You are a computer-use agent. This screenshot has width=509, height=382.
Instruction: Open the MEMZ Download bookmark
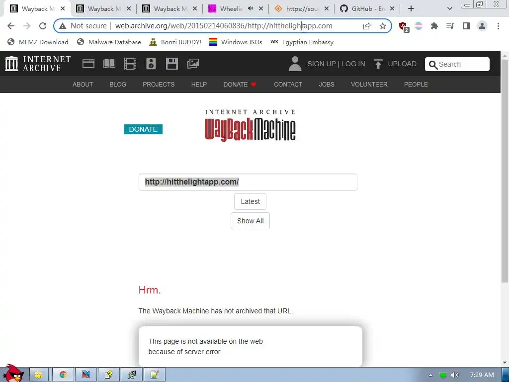38,42
